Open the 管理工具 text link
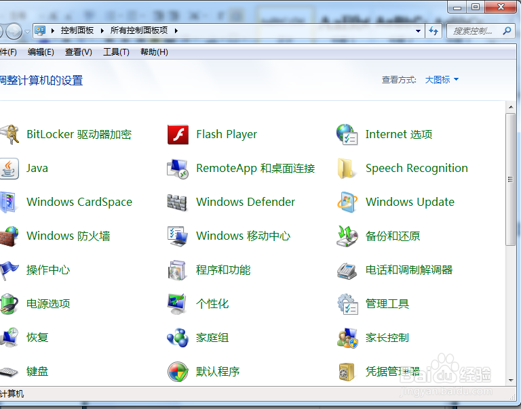The image size is (521, 409). click(387, 304)
